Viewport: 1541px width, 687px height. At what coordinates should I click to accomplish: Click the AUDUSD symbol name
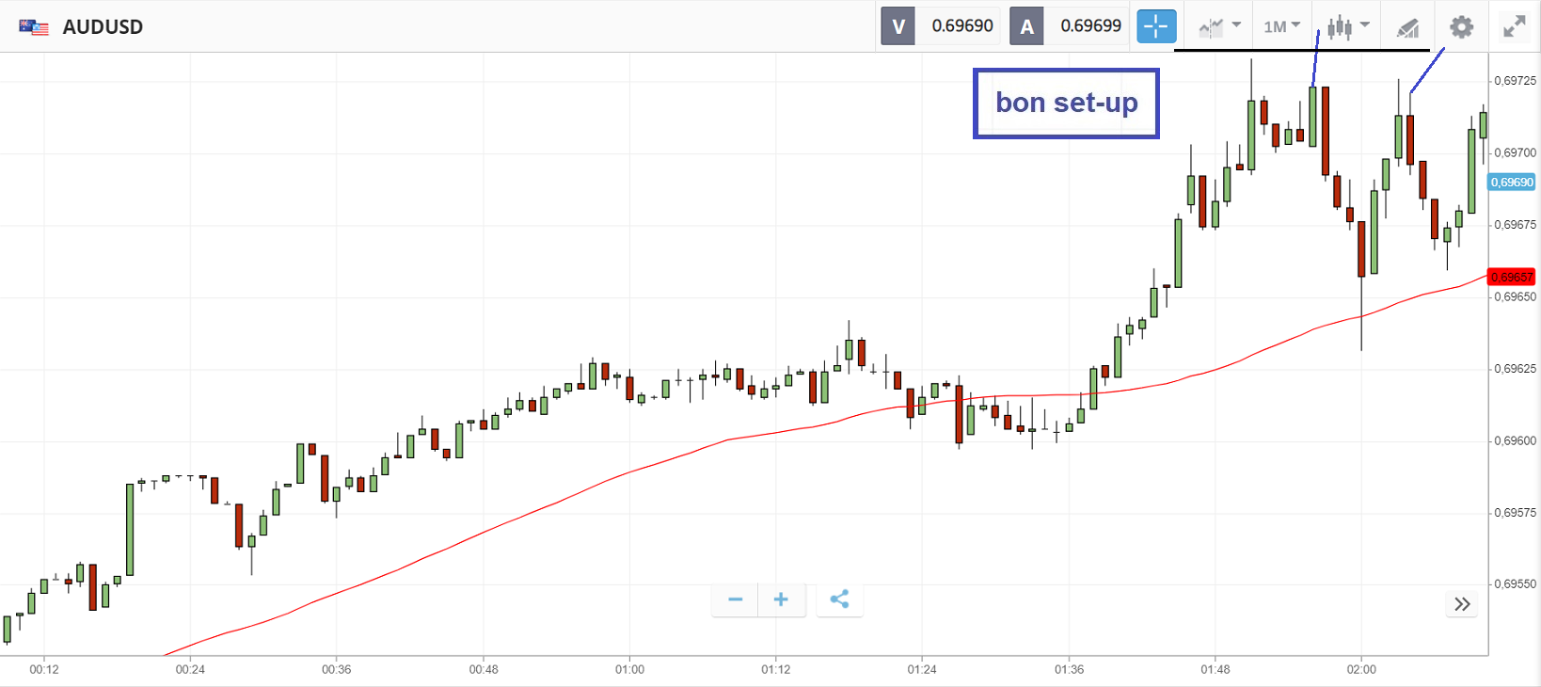point(103,26)
